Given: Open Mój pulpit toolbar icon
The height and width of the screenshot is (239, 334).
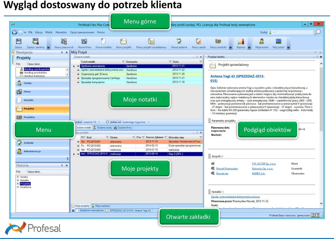Looking at the screenshot, I should [x=278, y=41].
